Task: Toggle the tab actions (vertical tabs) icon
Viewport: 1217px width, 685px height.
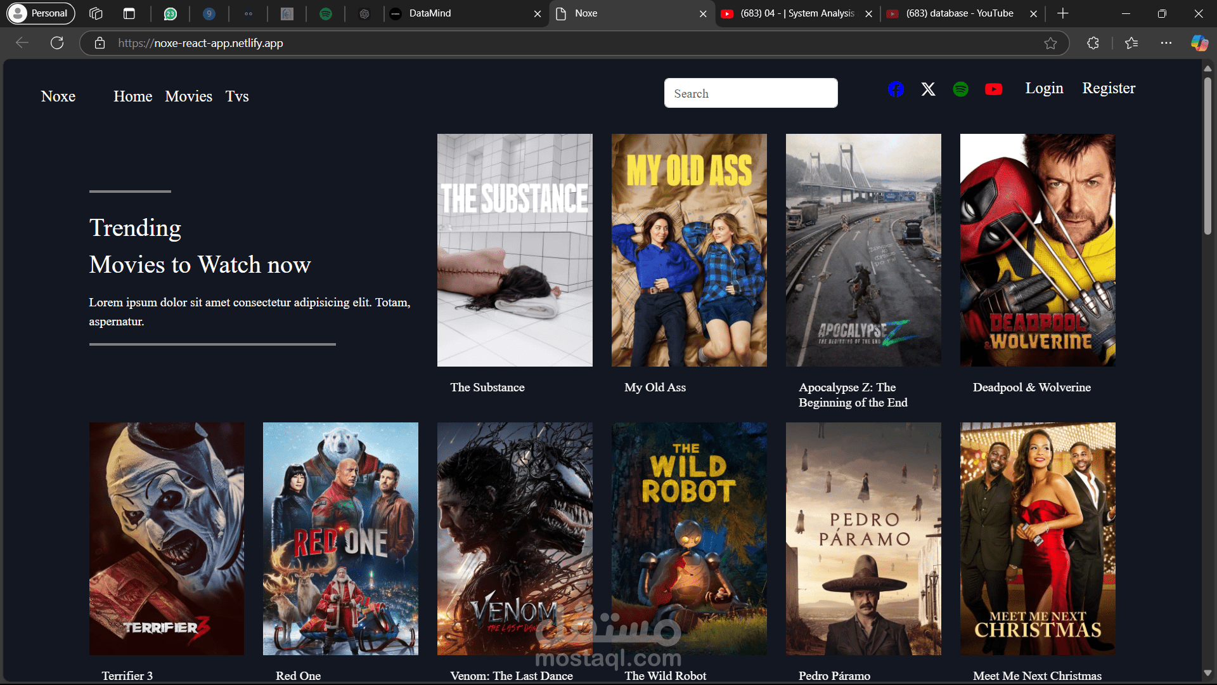Action: click(x=129, y=13)
